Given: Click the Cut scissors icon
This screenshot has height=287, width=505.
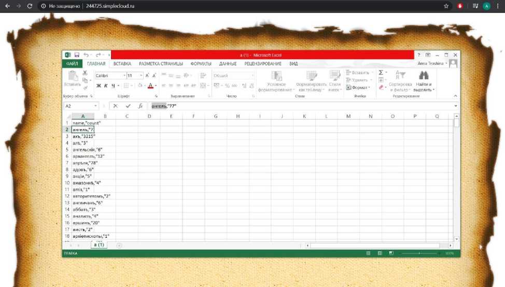Looking at the screenshot, I should (85, 73).
